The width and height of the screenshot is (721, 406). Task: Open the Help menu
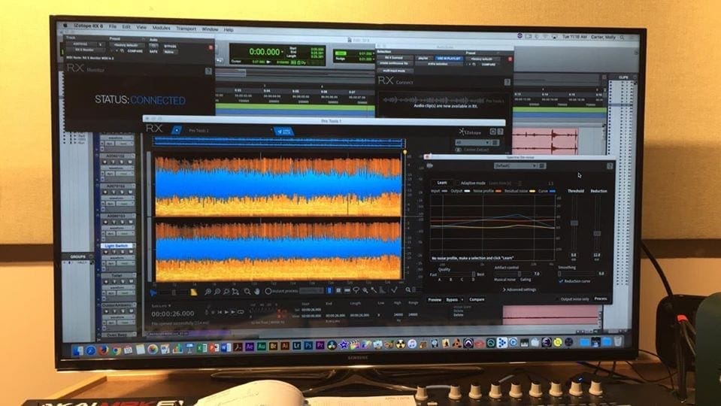(x=229, y=29)
